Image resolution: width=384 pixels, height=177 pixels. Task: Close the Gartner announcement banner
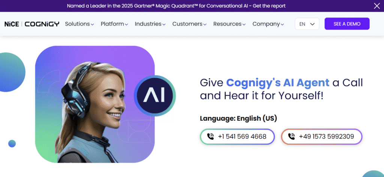click(376, 6)
